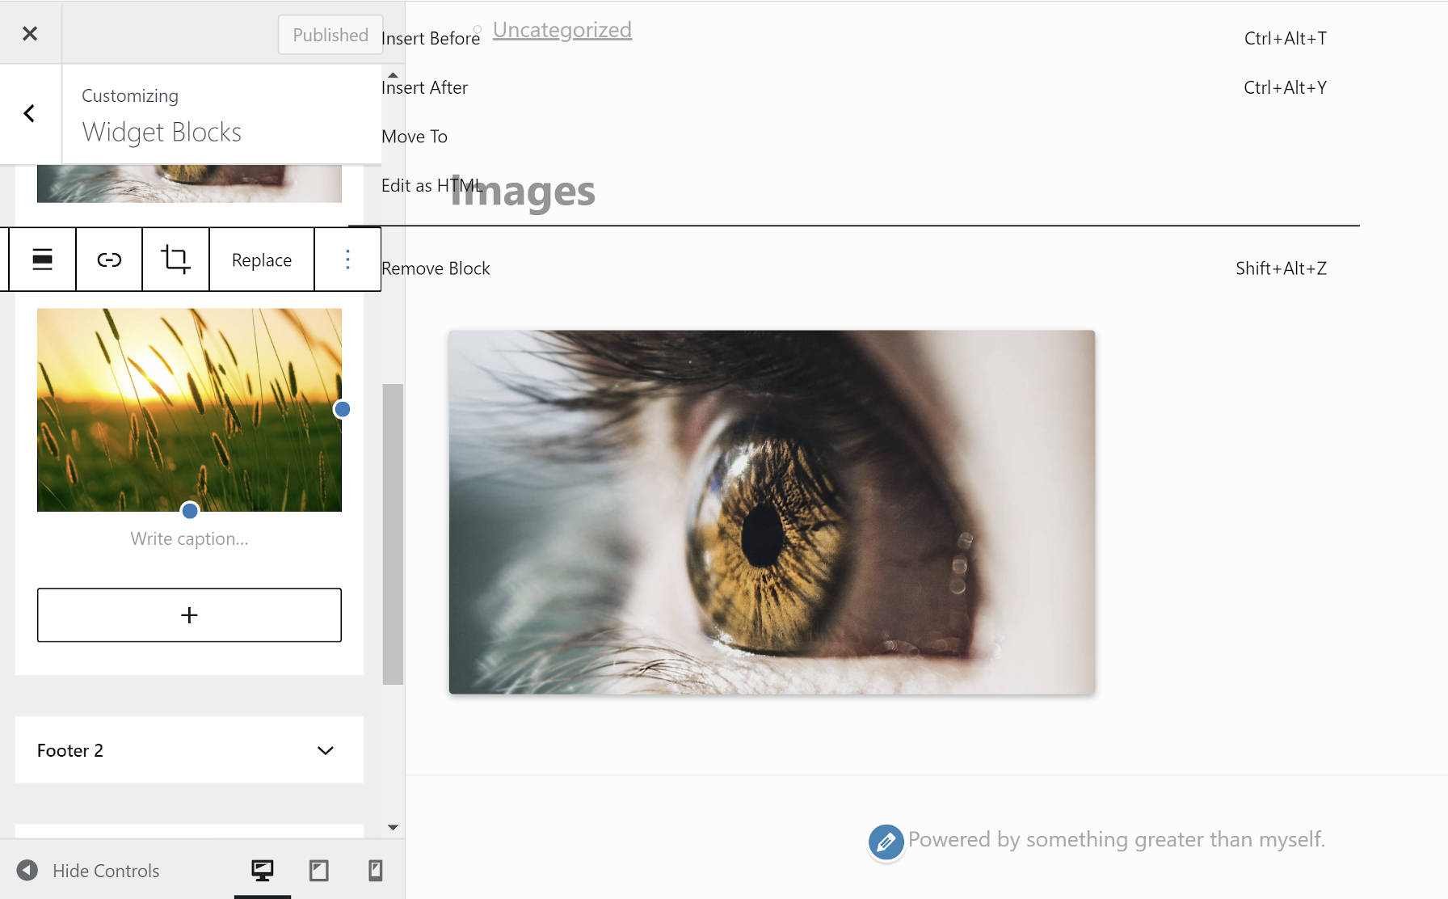Select Remove Block from the menu
The width and height of the screenshot is (1448, 899).
[x=436, y=268]
